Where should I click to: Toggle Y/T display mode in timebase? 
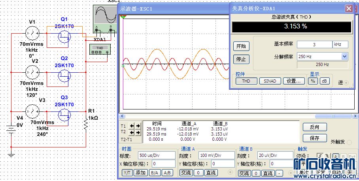[127, 173]
